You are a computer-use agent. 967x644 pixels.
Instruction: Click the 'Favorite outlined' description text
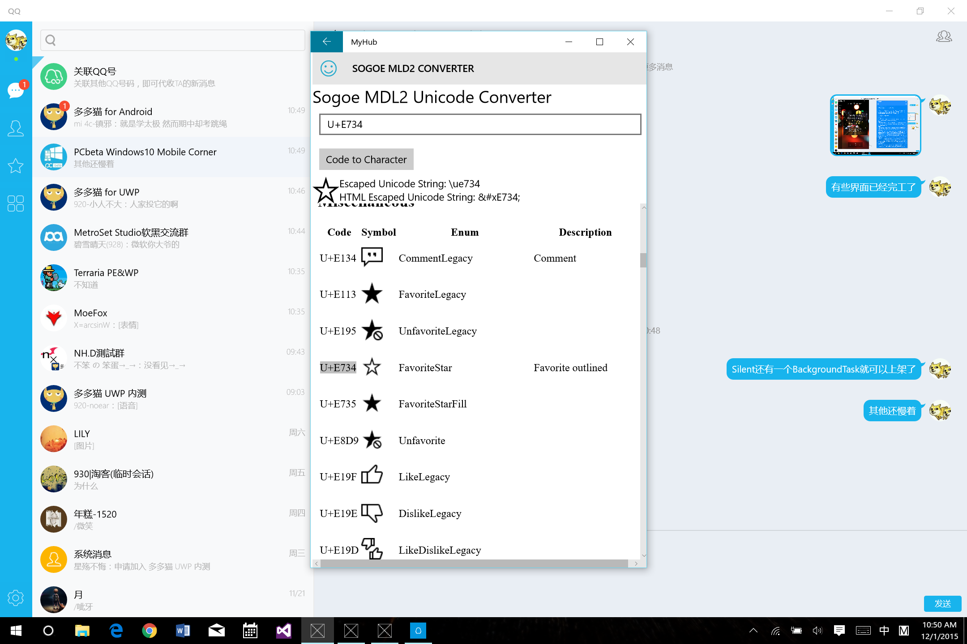tap(570, 368)
